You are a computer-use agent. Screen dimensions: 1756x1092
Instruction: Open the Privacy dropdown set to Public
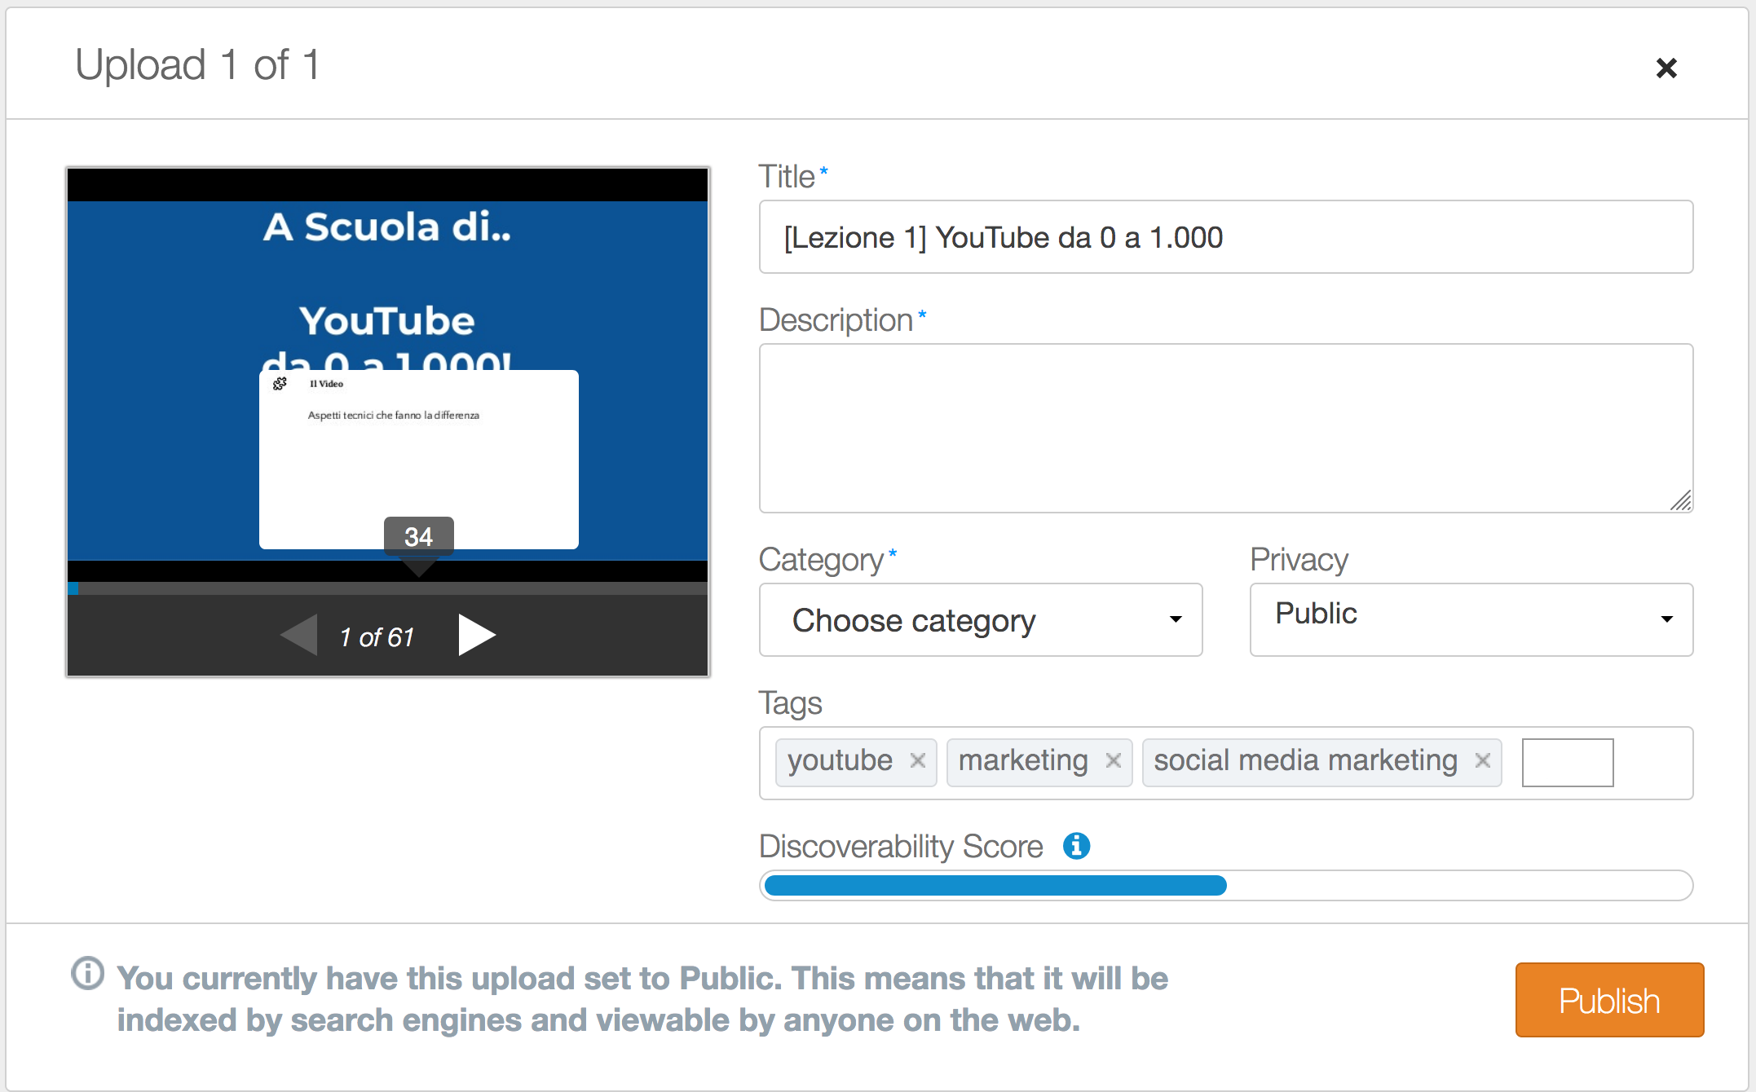1471,620
